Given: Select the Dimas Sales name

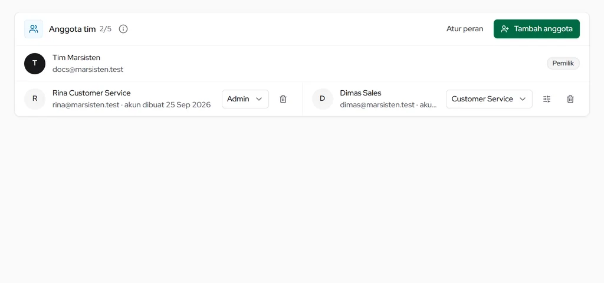Looking at the screenshot, I should pyautogui.click(x=360, y=93).
